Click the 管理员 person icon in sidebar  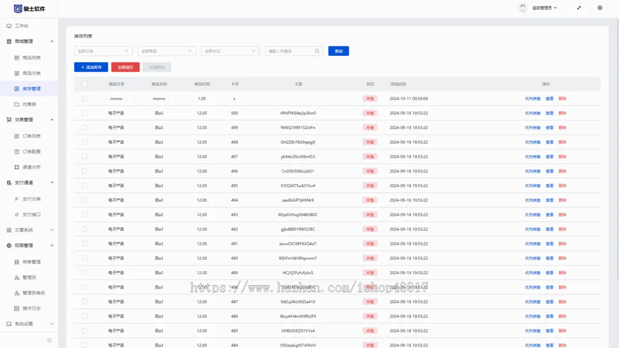pos(17,277)
